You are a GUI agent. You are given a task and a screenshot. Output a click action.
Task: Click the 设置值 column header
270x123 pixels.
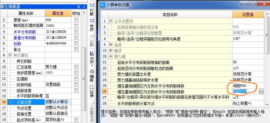click(248, 15)
